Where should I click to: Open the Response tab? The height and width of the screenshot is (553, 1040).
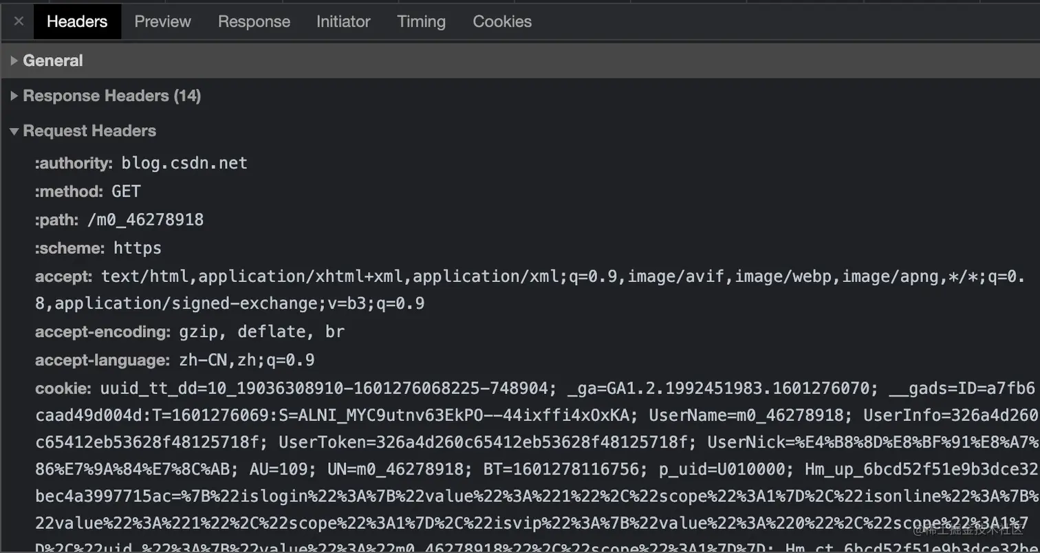coord(254,21)
